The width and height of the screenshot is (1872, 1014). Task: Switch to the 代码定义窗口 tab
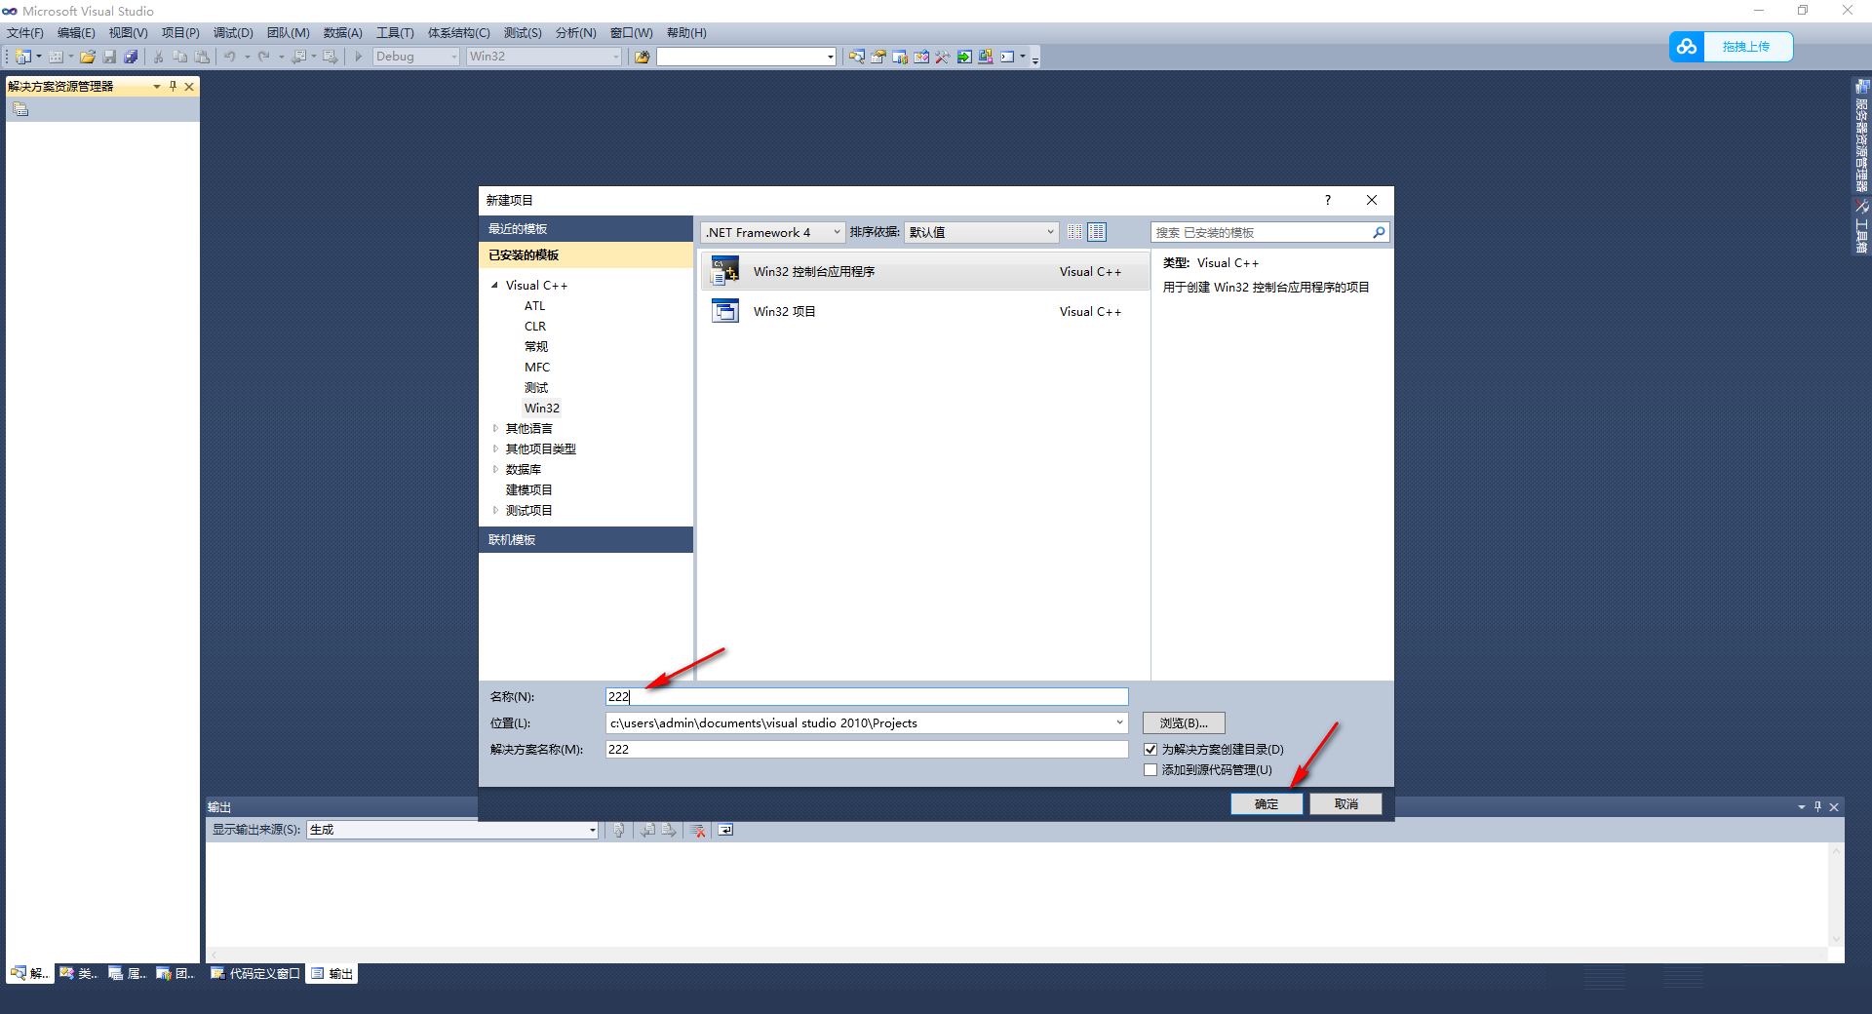[x=254, y=973]
